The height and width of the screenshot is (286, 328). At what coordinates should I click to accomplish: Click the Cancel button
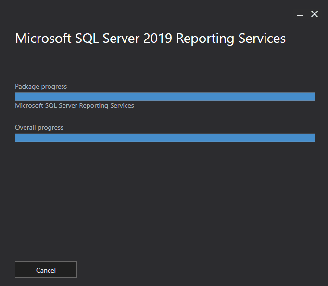pyautogui.click(x=46, y=270)
